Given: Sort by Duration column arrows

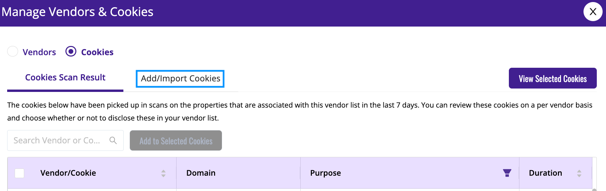Looking at the screenshot, I should pos(579,173).
